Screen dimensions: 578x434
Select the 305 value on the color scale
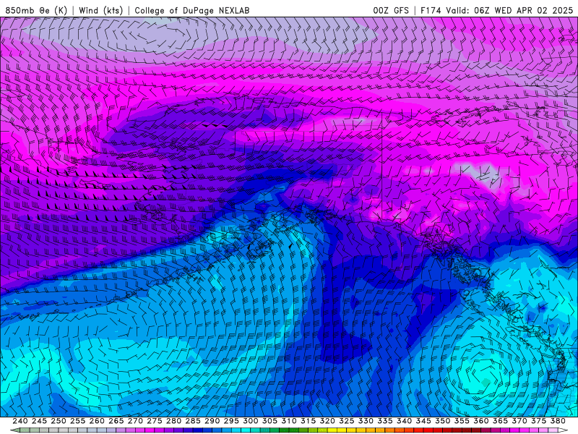coord(269,421)
